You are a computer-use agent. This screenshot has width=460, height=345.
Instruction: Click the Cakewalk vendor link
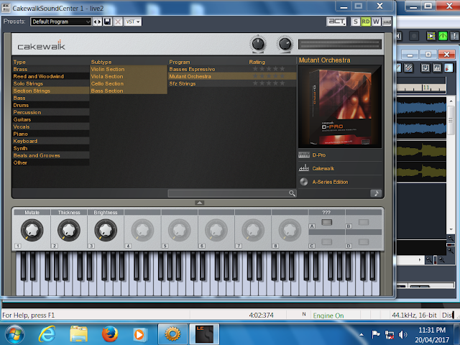323,169
